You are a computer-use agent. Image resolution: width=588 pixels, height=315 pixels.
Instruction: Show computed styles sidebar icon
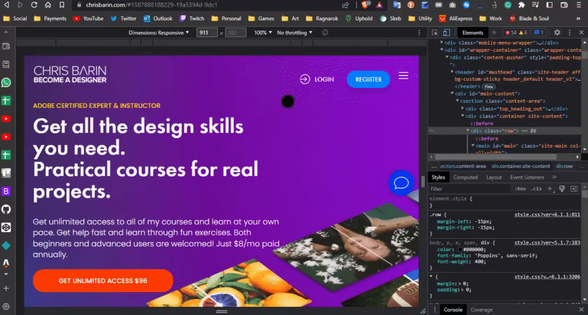(x=574, y=189)
